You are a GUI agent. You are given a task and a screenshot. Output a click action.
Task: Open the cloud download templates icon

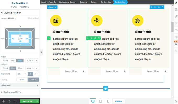click(176, 30)
